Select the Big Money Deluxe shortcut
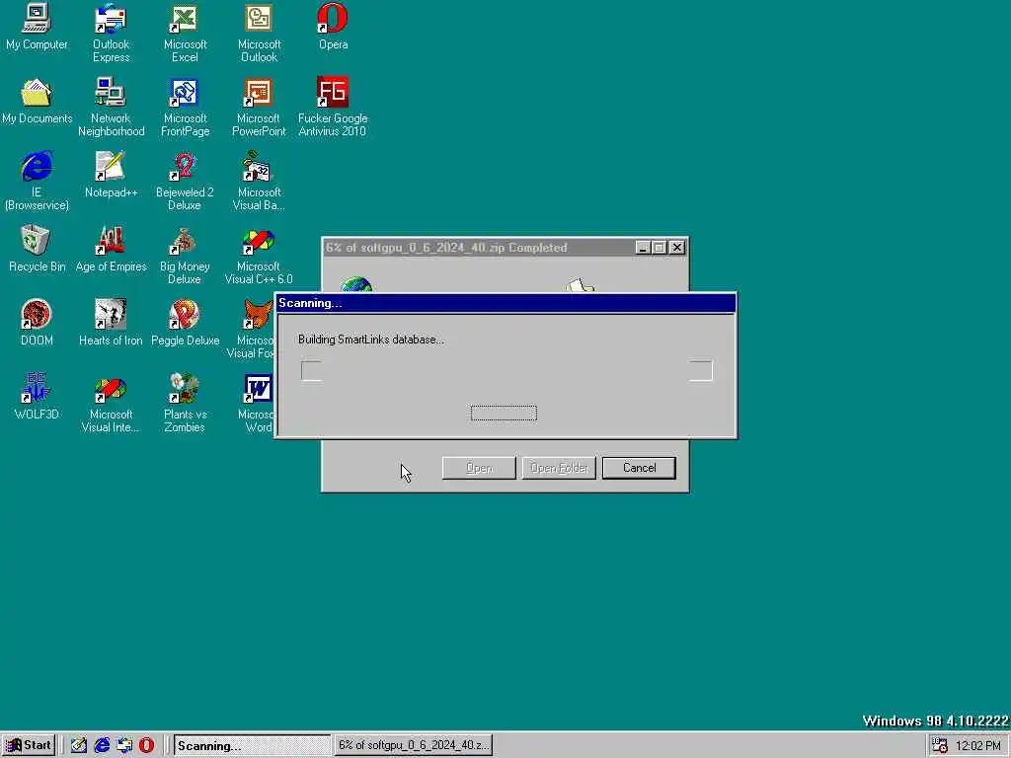Image resolution: width=1011 pixels, height=758 pixels. [185, 256]
